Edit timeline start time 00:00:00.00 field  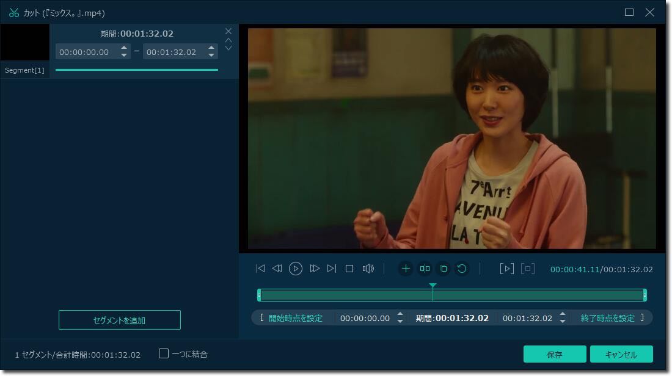[365, 318]
